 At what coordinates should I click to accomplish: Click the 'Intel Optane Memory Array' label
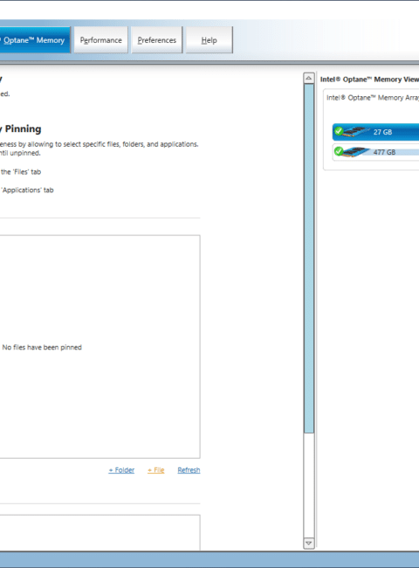click(x=373, y=98)
